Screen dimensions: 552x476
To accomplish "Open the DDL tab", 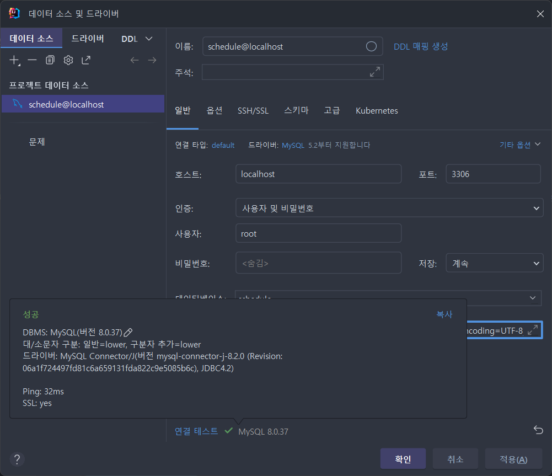I will (129, 39).
